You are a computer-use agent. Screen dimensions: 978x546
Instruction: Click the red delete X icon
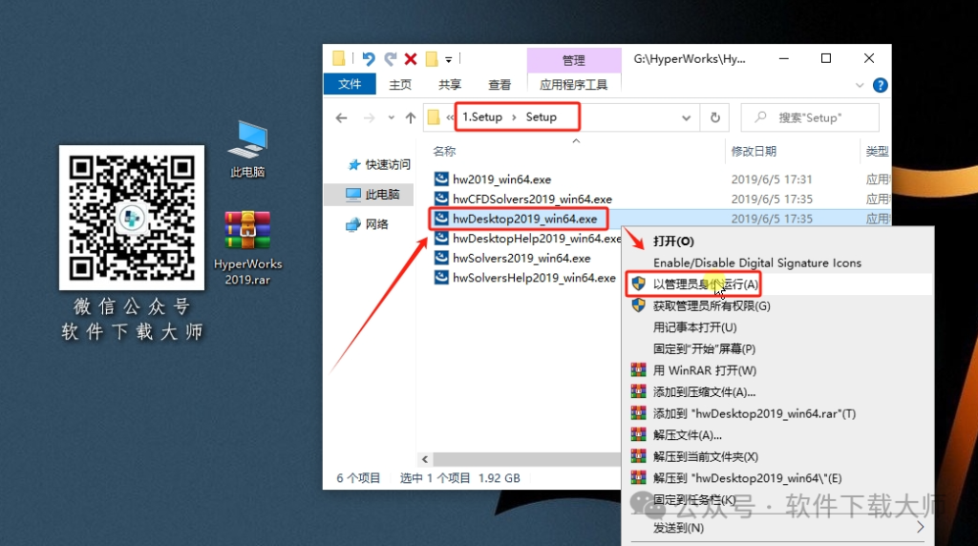[x=411, y=58]
